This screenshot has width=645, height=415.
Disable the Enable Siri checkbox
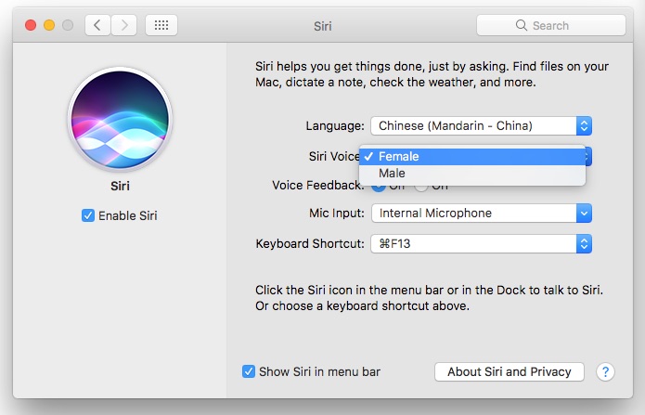pyautogui.click(x=88, y=216)
